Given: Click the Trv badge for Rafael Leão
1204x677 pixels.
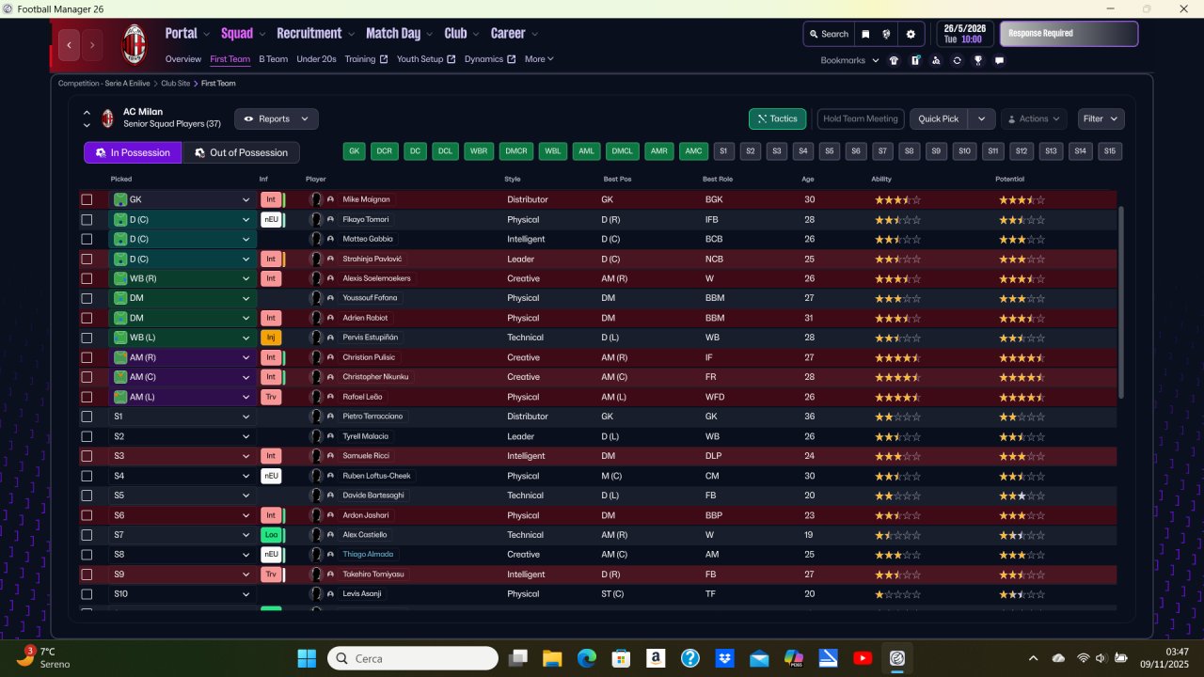Looking at the screenshot, I should click(271, 397).
